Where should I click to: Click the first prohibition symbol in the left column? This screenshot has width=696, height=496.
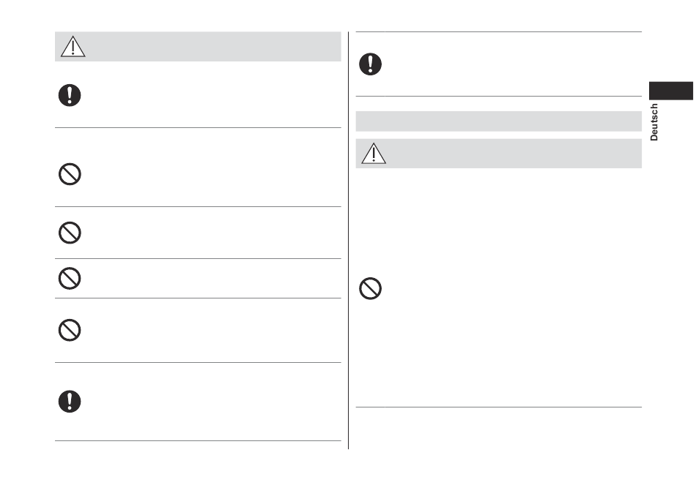70,174
